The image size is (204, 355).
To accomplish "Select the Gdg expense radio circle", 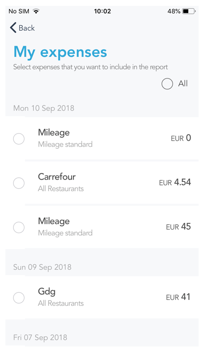I will (19, 298).
